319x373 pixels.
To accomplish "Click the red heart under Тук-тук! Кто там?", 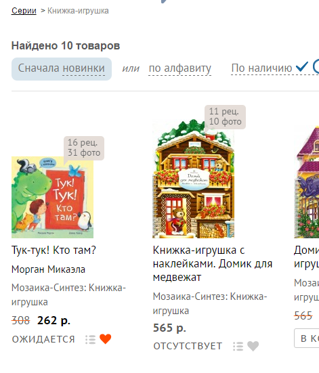I will [105, 339].
